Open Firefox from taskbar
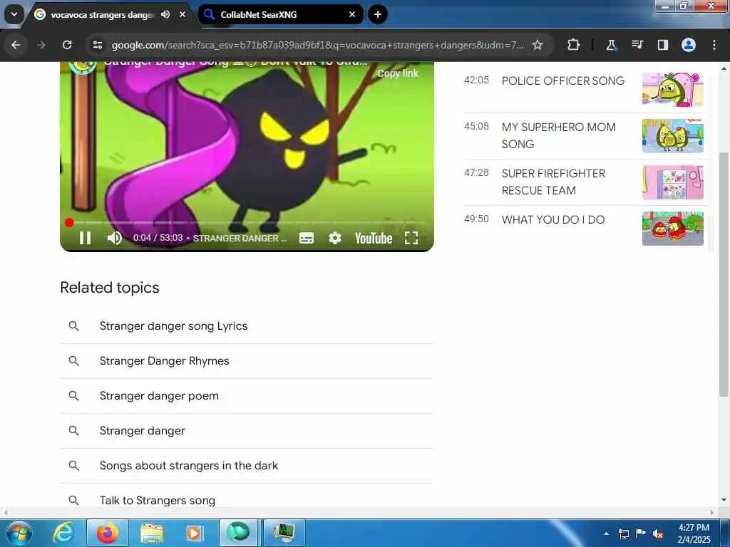Viewport: 730px width, 547px height. [x=108, y=533]
